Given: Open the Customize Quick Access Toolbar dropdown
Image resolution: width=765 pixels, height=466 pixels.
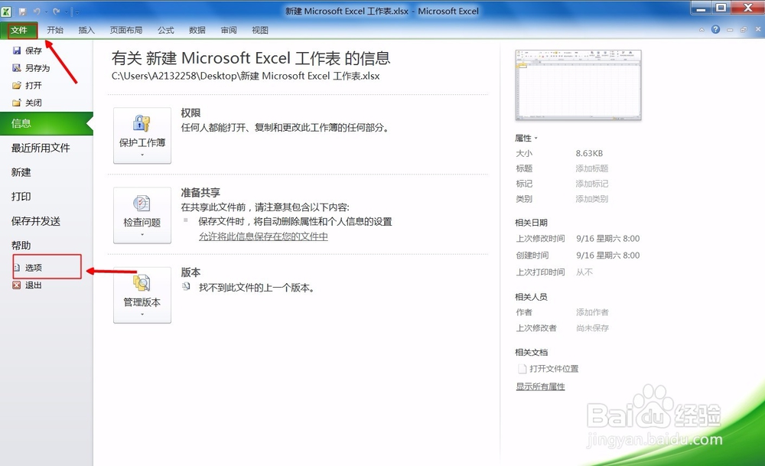Looking at the screenshot, I should (x=77, y=11).
